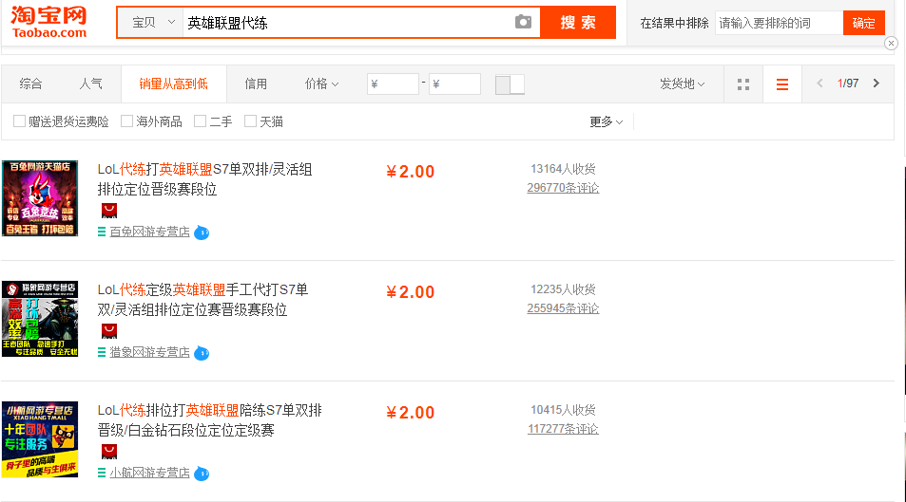The height and width of the screenshot is (502, 906).
Task: Click Tmall badge under 小航网游专营店 listing
Action: click(x=109, y=452)
